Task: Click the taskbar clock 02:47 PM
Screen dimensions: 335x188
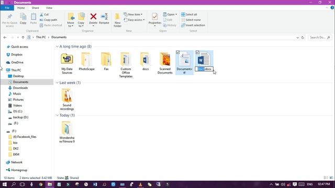Action: pyautogui.click(x=324, y=184)
